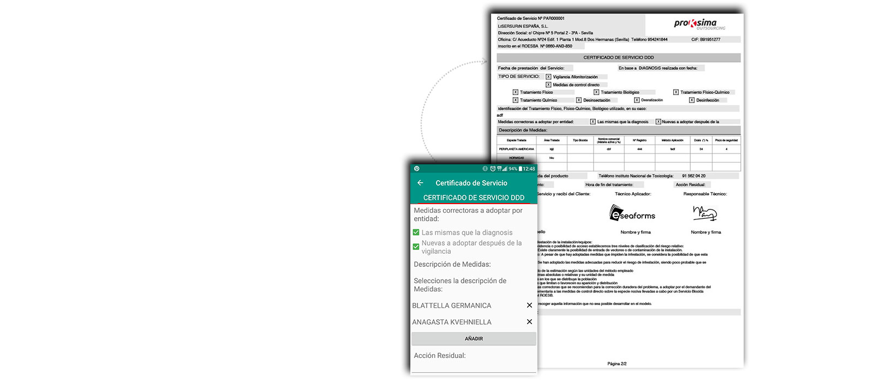This screenshot has width=873, height=382.
Task: Toggle the document's 'Las mismas que la diagnosis' checkbox
Action: 593,122
